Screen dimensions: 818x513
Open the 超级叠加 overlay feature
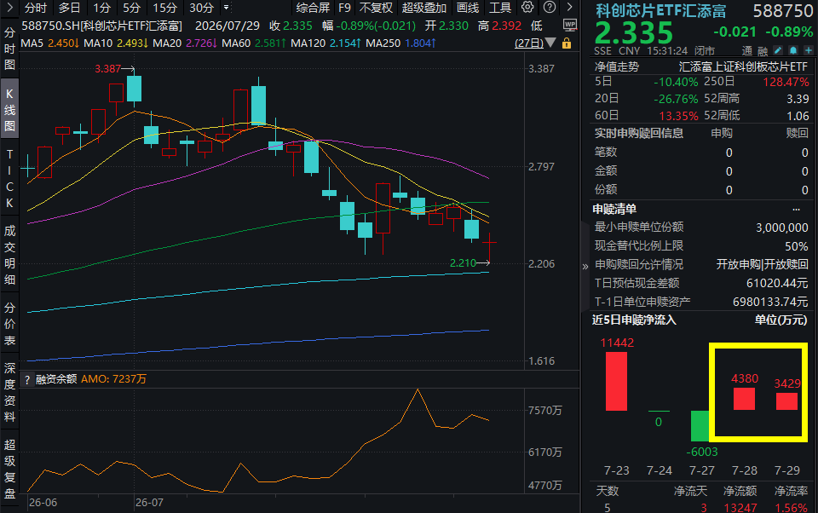click(424, 8)
